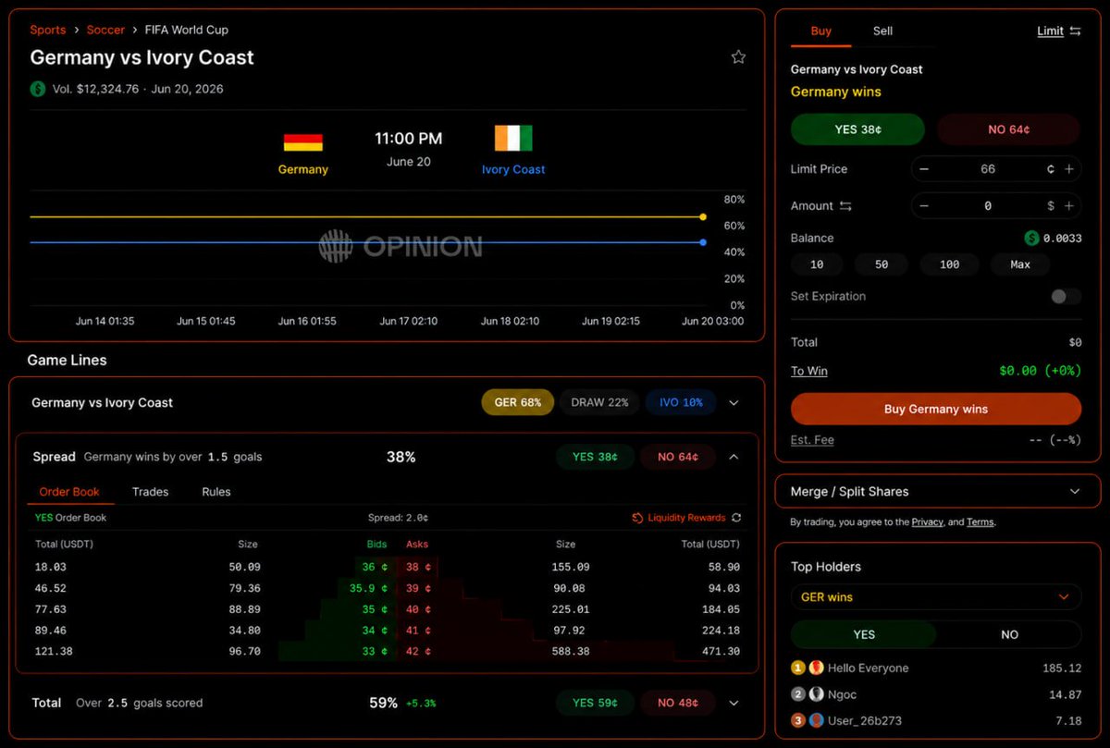The height and width of the screenshot is (748, 1110).
Task: Choose YES 38¢ in Spread row
Action: pyautogui.click(x=595, y=457)
